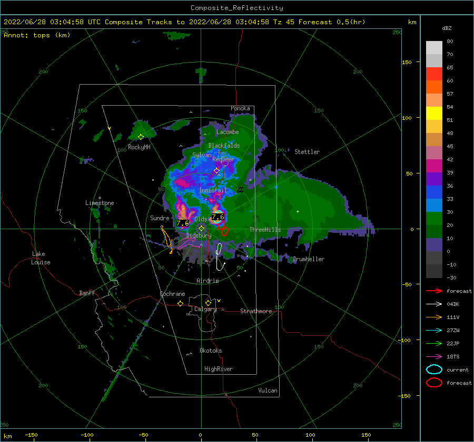This screenshot has height=442, width=474.
Task: Click the ThreeHills city label
Action: tap(265, 230)
